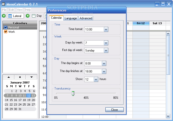
Task: Select January 19 in the mini calendar
Action: [29, 100]
